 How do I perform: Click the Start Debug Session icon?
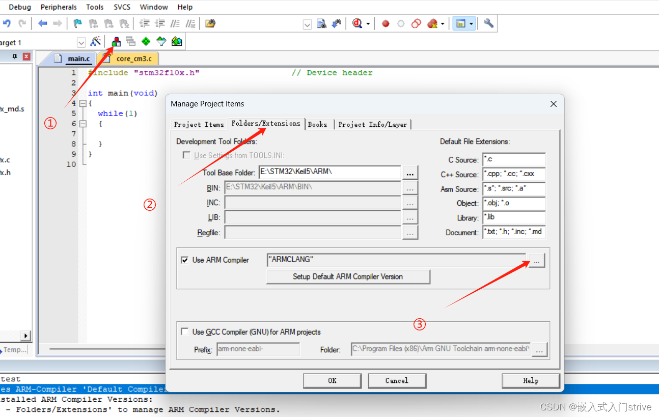pos(357,23)
